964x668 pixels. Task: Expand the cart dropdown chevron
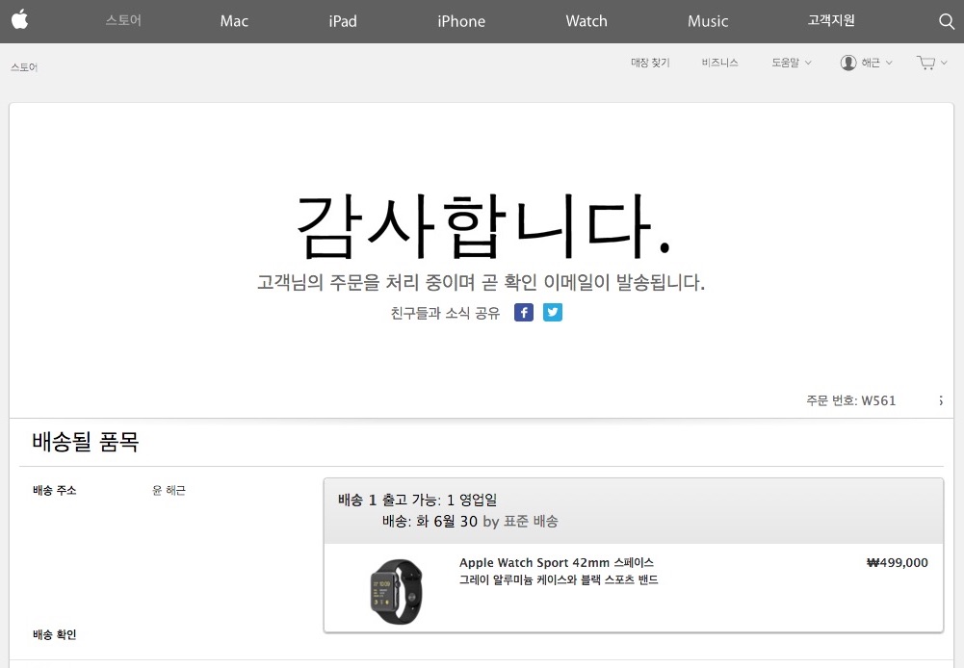(944, 63)
